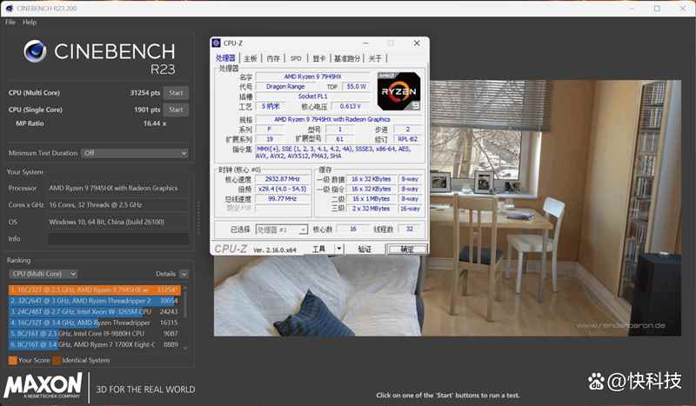Image resolution: width=696 pixels, height=406 pixels.
Task: Click the Cores x GHz field
Action: tap(118, 205)
